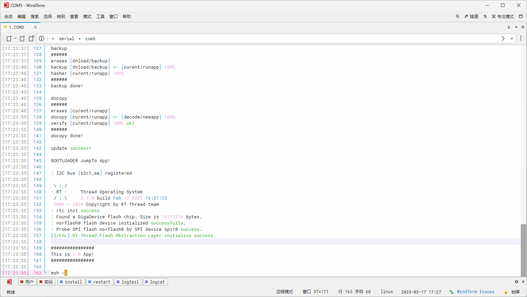Toggle the 锁屏 lock screen button

(x=512, y=292)
